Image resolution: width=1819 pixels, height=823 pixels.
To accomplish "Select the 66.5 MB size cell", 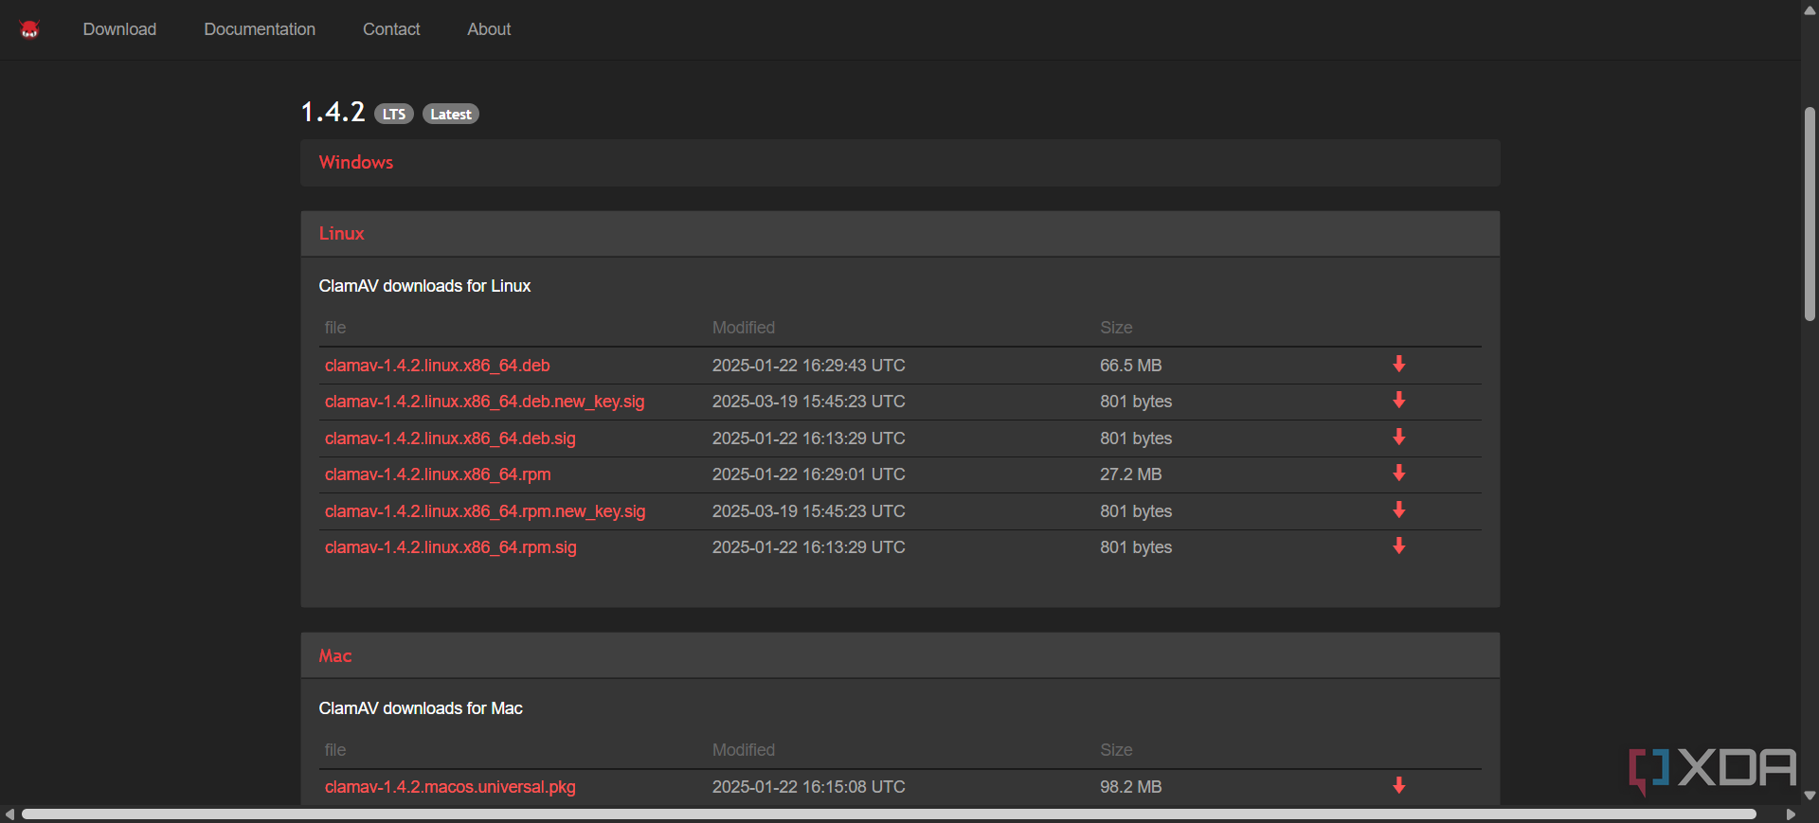I will 1130,366.
